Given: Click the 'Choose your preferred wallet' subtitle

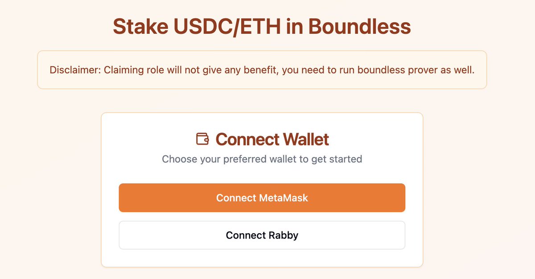Looking at the screenshot, I should tap(262, 159).
